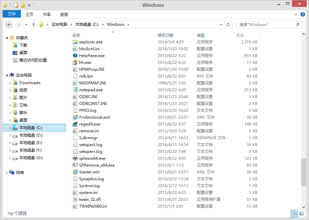
Task: Select the system.ini gear icon
Action: coord(75,193)
